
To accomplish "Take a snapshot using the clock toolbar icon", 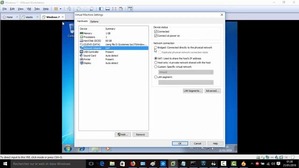I will click(78, 9).
